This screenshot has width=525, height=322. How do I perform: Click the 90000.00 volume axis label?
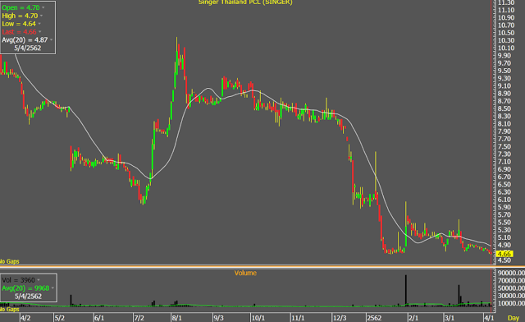point(511,273)
